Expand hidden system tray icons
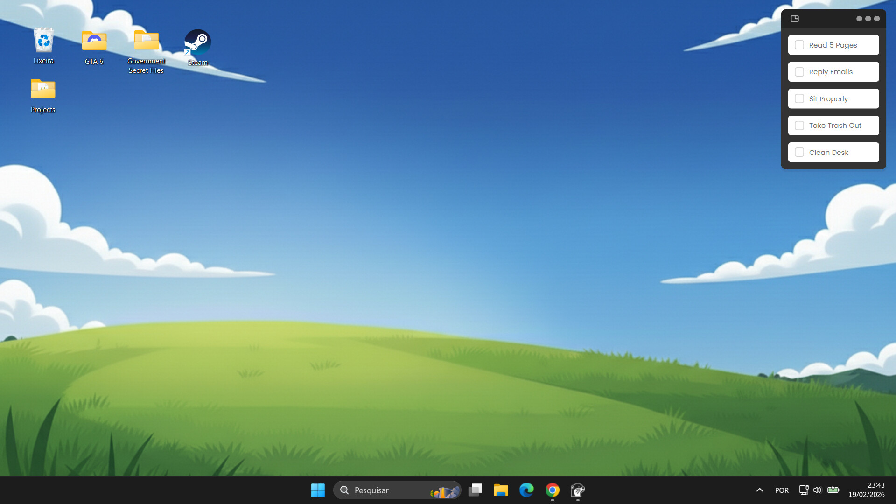Screen dimensions: 896x504 [x=760, y=490]
